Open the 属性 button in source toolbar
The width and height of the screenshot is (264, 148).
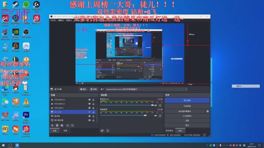coord(83,89)
